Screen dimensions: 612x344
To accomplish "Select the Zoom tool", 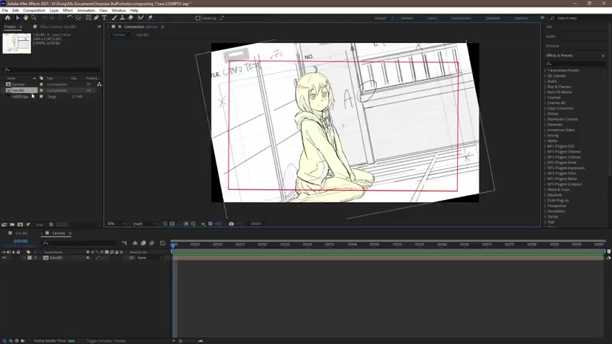I will (x=34, y=18).
